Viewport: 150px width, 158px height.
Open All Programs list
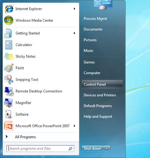(x=25, y=137)
